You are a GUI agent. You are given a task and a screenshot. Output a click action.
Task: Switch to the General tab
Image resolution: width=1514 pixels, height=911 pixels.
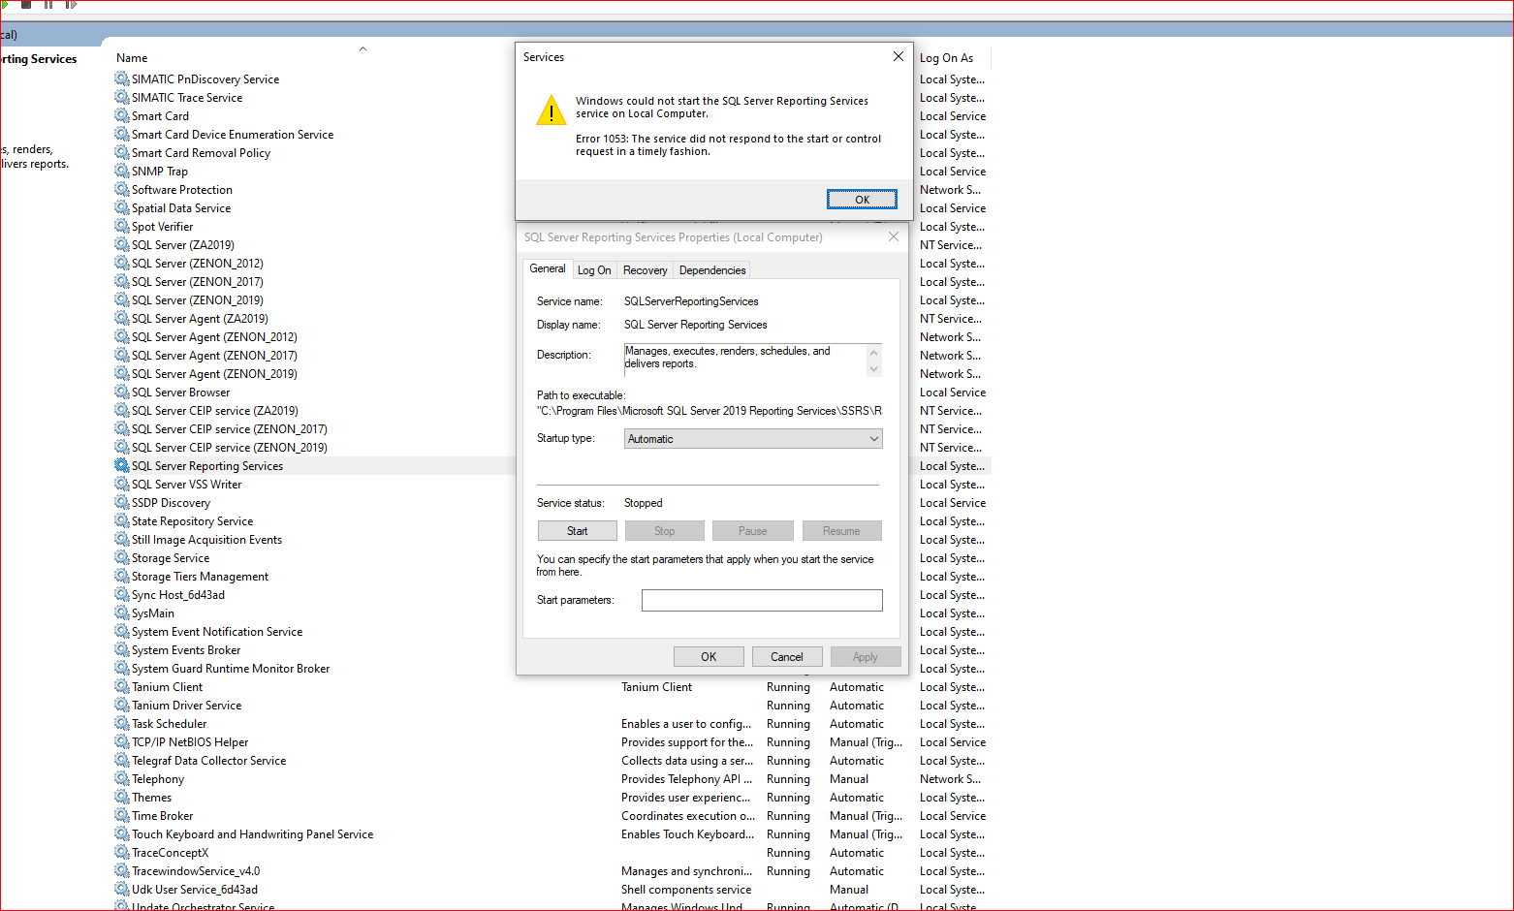click(548, 268)
